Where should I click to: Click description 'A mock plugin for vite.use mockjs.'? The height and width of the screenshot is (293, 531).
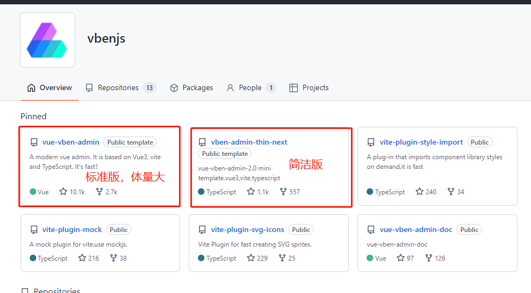tap(78, 244)
